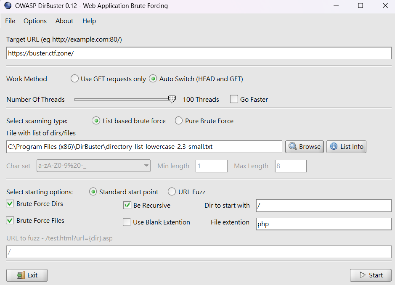Click the File extention text field
The height and width of the screenshot is (285, 395).
(323, 224)
